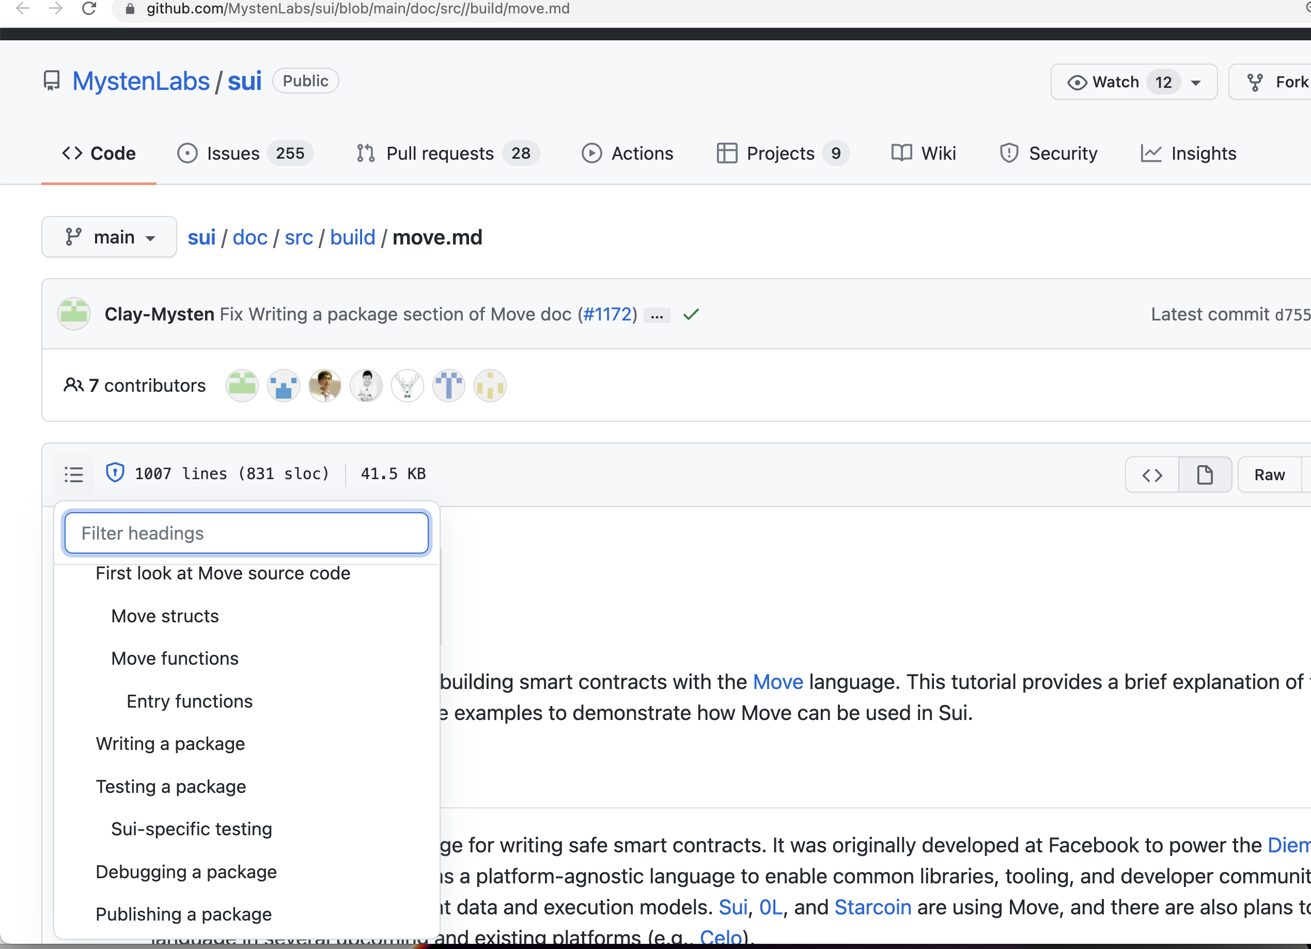1311x949 pixels.
Task: Expand the Entry functions heading entry
Action: point(189,701)
